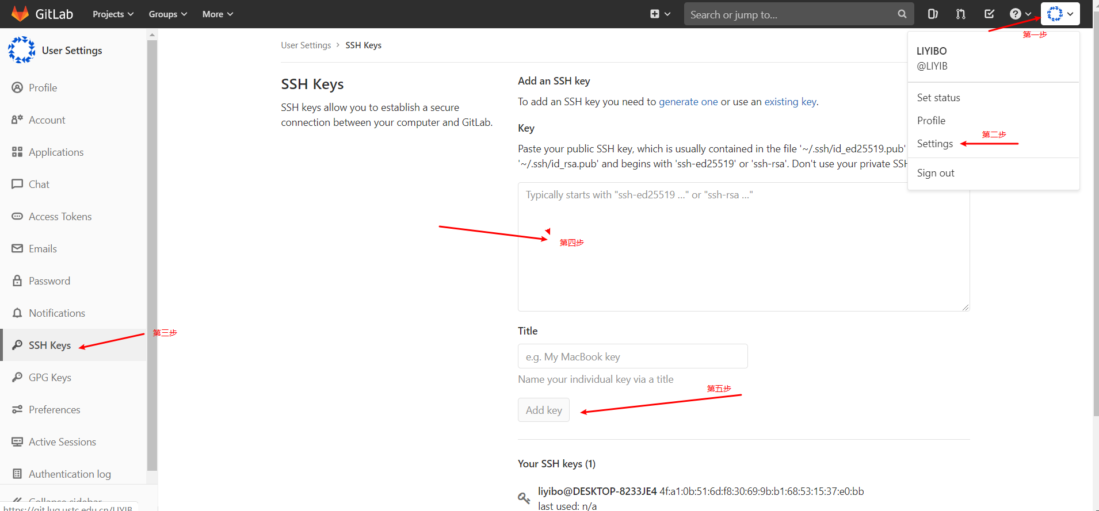Viewport: 1099px width, 511px height.
Task: Click the Chat bubble icon
Action: pos(17,184)
